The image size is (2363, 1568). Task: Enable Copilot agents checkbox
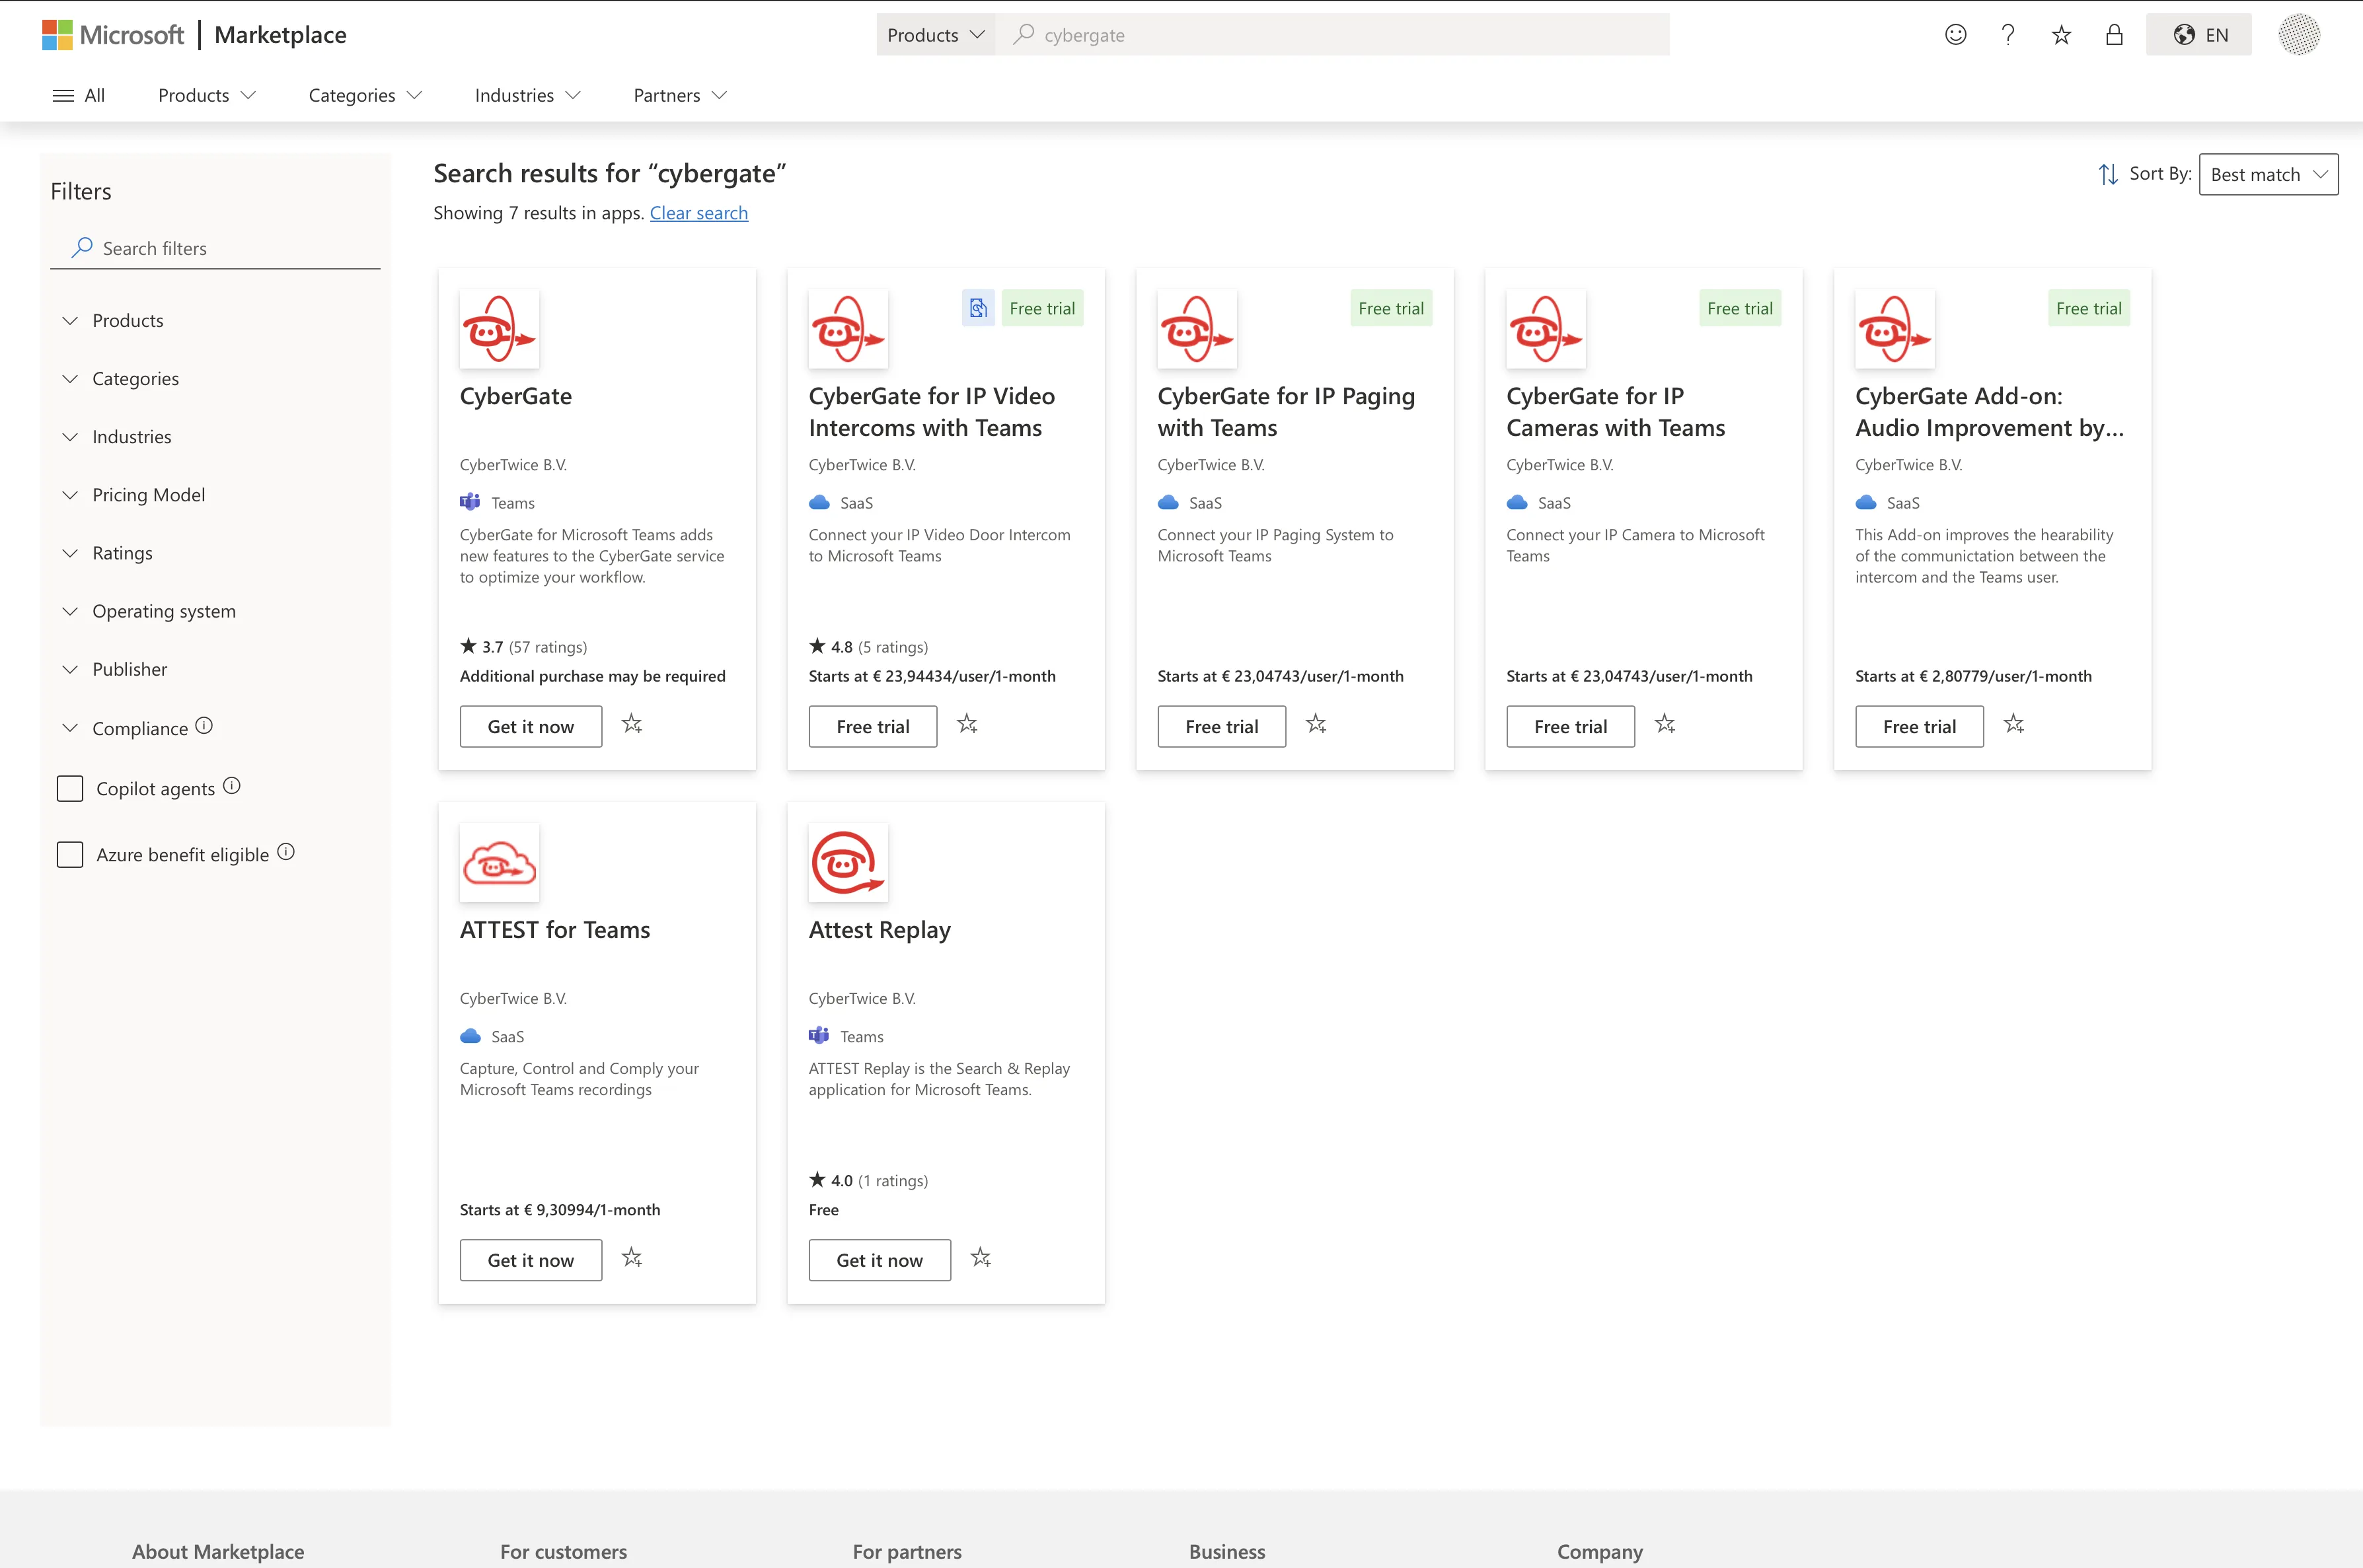pyautogui.click(x=70, y=789)
